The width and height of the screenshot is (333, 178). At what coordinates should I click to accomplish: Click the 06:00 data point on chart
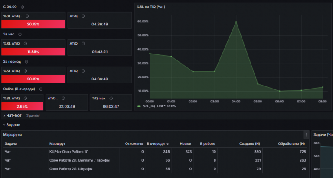tap(280, 91)
